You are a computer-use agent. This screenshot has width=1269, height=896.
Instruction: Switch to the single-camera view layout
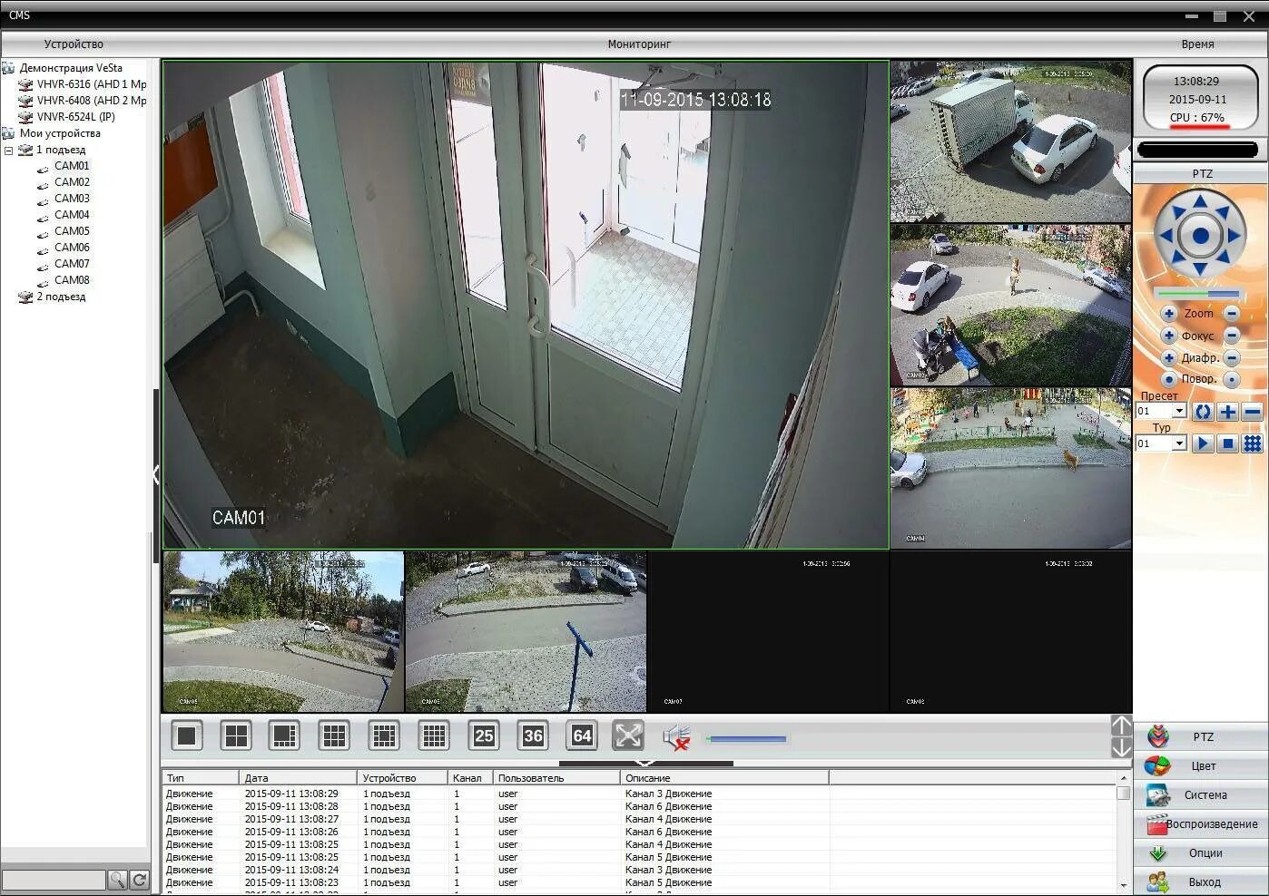coord(187,735)
